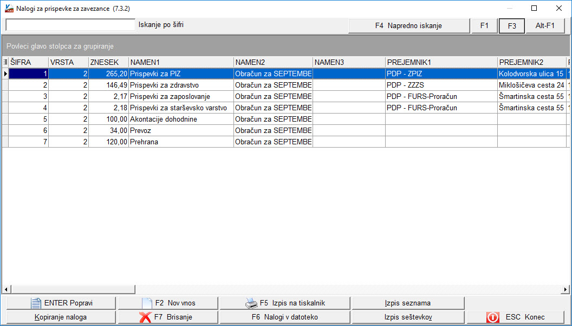Select the Prispevki za zaposlovanje cell
572x326 pixels.
point(181,97)
